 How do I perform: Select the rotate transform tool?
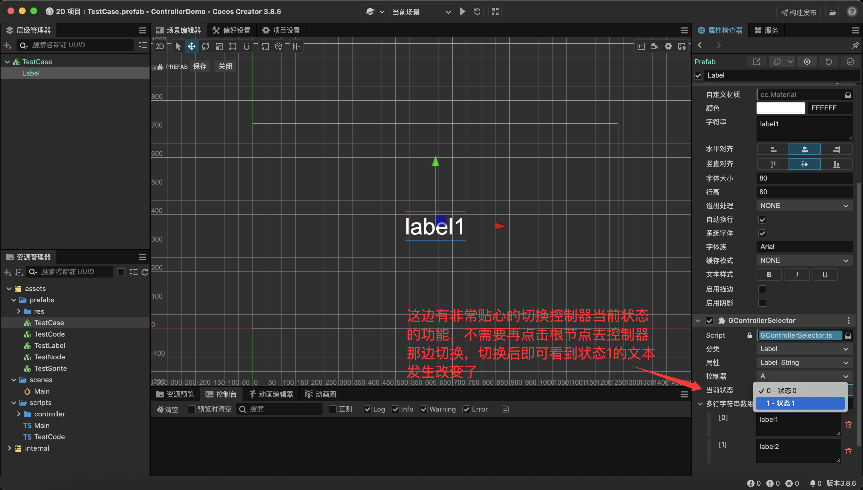click(205, 46)
